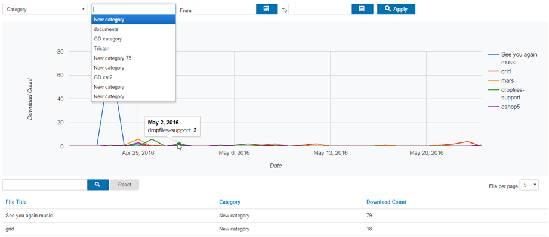Expand the Category filter type dropdown
The height and width of the screenshot is (237, 549).
[x=45, y=9]
